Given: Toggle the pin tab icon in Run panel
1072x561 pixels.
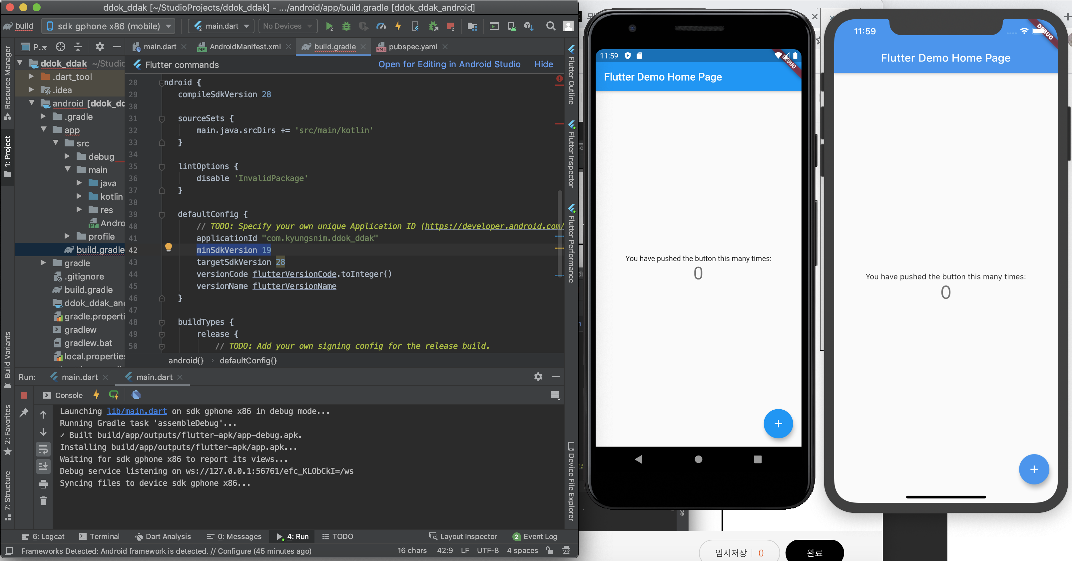Looking at the screenshot, I should 24,412.
